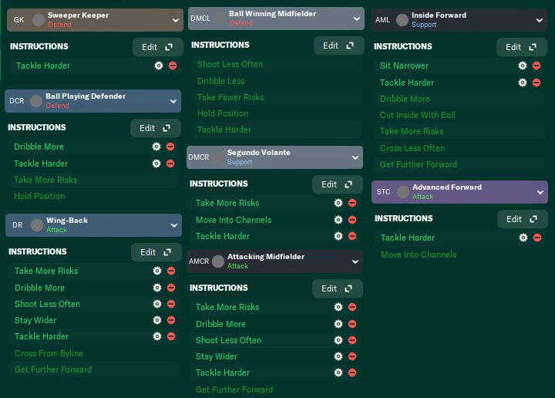Click the AMCR player avatar circle
Image resolution: width=555 pixels, height=398 pixels.
218,261
